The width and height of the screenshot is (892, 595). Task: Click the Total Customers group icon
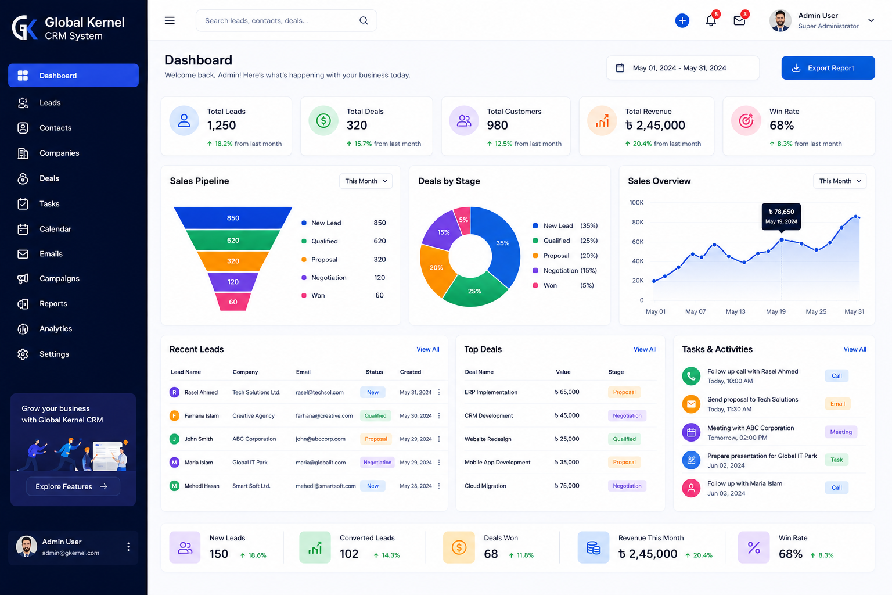[x=464, y=120]
